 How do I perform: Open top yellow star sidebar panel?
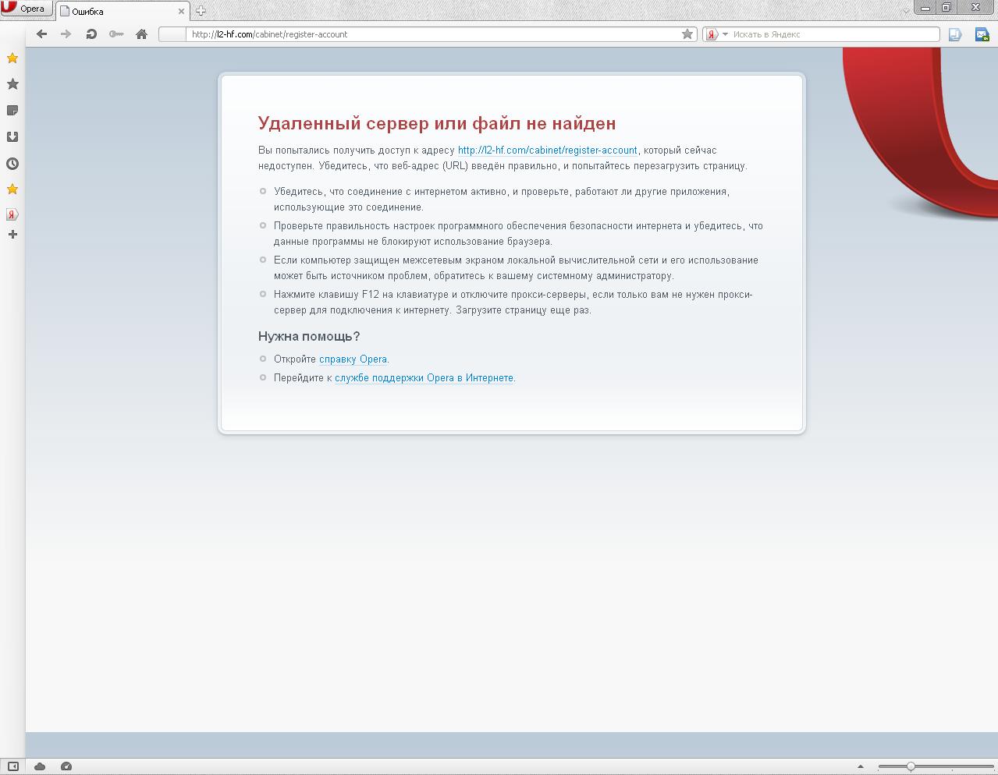click(12, 58)
